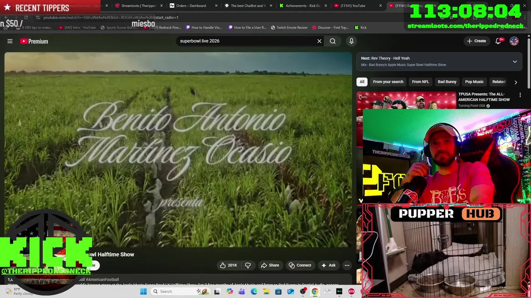This screenshot has height=298, width=531.
Task: Open the Windows Start menu
Action: coord(144,291)
